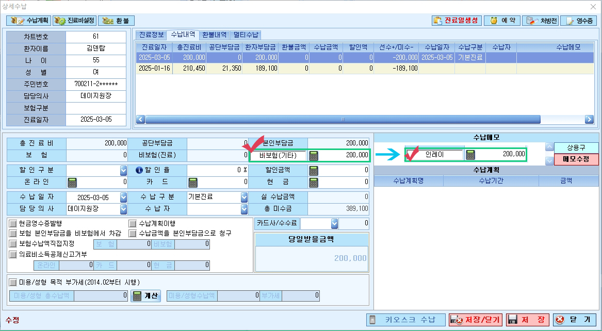Click the 수납기간 column header
This screenshot has height=331, width=602.
point(491,180)
